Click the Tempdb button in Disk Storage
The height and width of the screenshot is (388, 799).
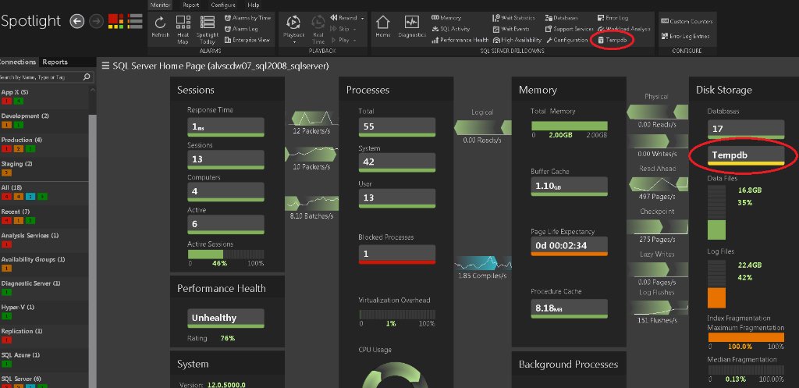(x=745, y=156)
